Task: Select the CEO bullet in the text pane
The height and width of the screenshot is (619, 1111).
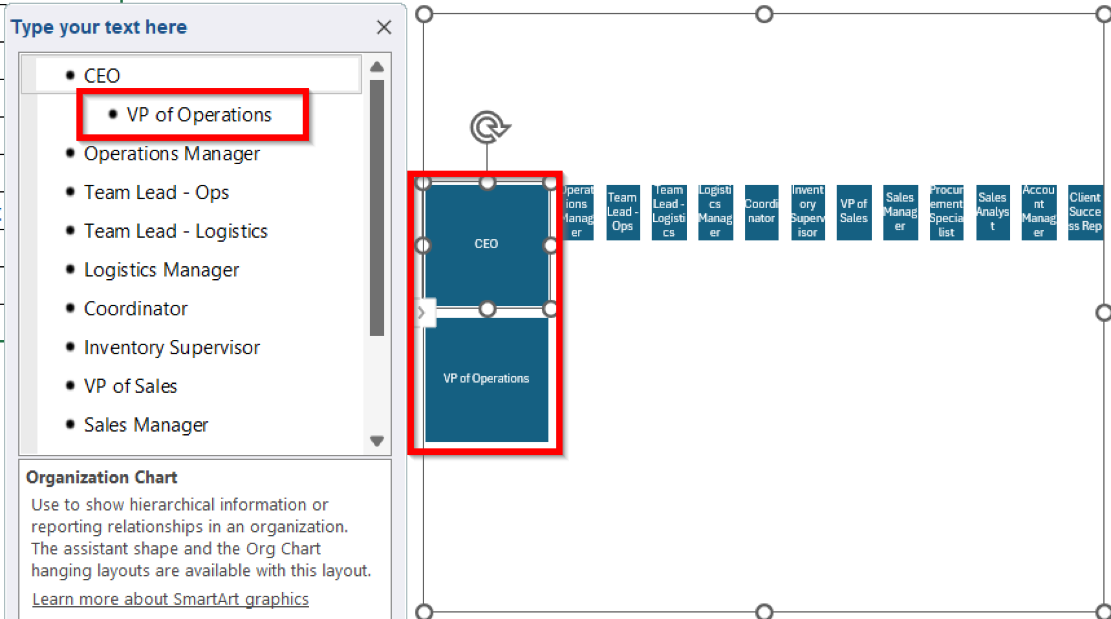Action: (102, 75)
